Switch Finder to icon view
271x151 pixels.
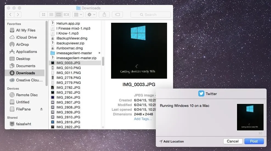(44, 15)
